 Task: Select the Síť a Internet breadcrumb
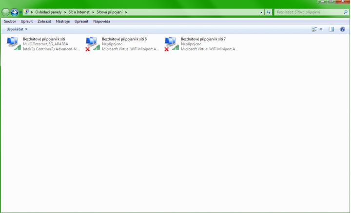79,12
